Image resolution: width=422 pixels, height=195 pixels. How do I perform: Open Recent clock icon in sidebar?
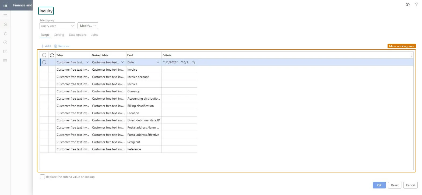[x=5, y=42]
